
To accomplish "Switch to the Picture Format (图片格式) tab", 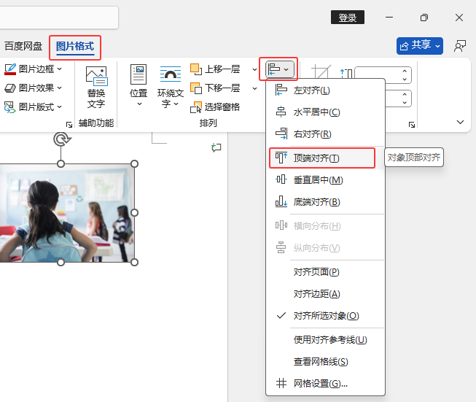I will pyautogui.click(x=75, y=47).
